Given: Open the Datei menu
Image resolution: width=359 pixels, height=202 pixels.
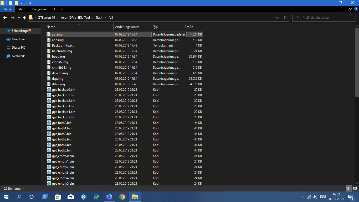Looking at the screenshot, I should tap(7, 9).
